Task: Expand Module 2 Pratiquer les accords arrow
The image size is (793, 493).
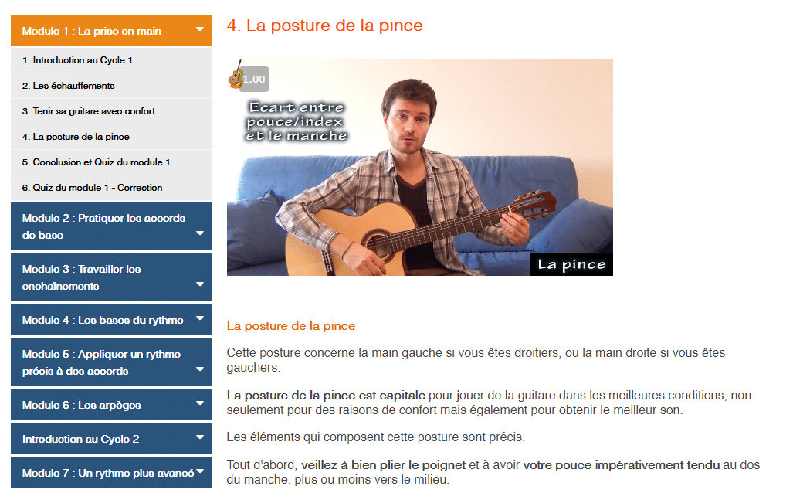Action: [x=200, y=233]
